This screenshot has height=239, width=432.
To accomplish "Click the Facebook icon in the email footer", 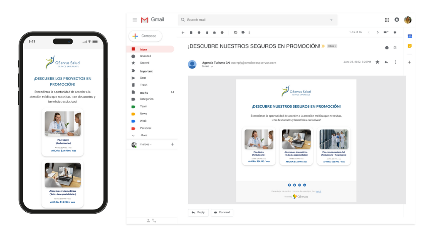I will (x=289, y=185).
